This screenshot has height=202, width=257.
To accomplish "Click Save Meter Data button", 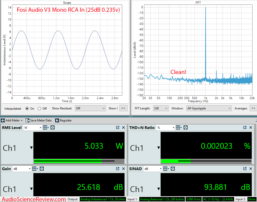I will pos(38,120).
